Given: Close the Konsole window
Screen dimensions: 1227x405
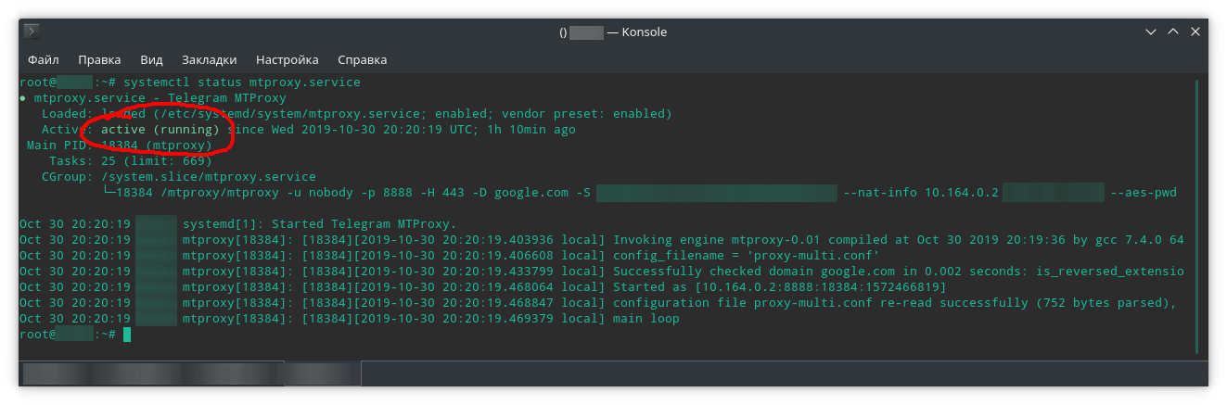Looking at the screenshot, I should [x=1195, y=32].
